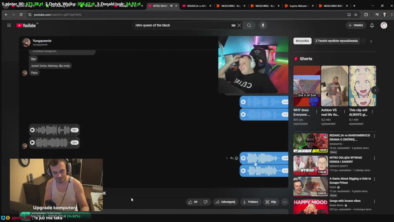Viewport: 394px width, 222px height.
Task: Open the YouTube hamburger guide menu
Action: [x=9, y=25]
